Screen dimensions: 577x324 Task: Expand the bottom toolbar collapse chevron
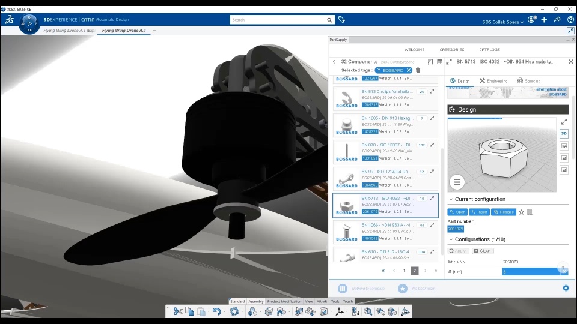click(168, 308)
